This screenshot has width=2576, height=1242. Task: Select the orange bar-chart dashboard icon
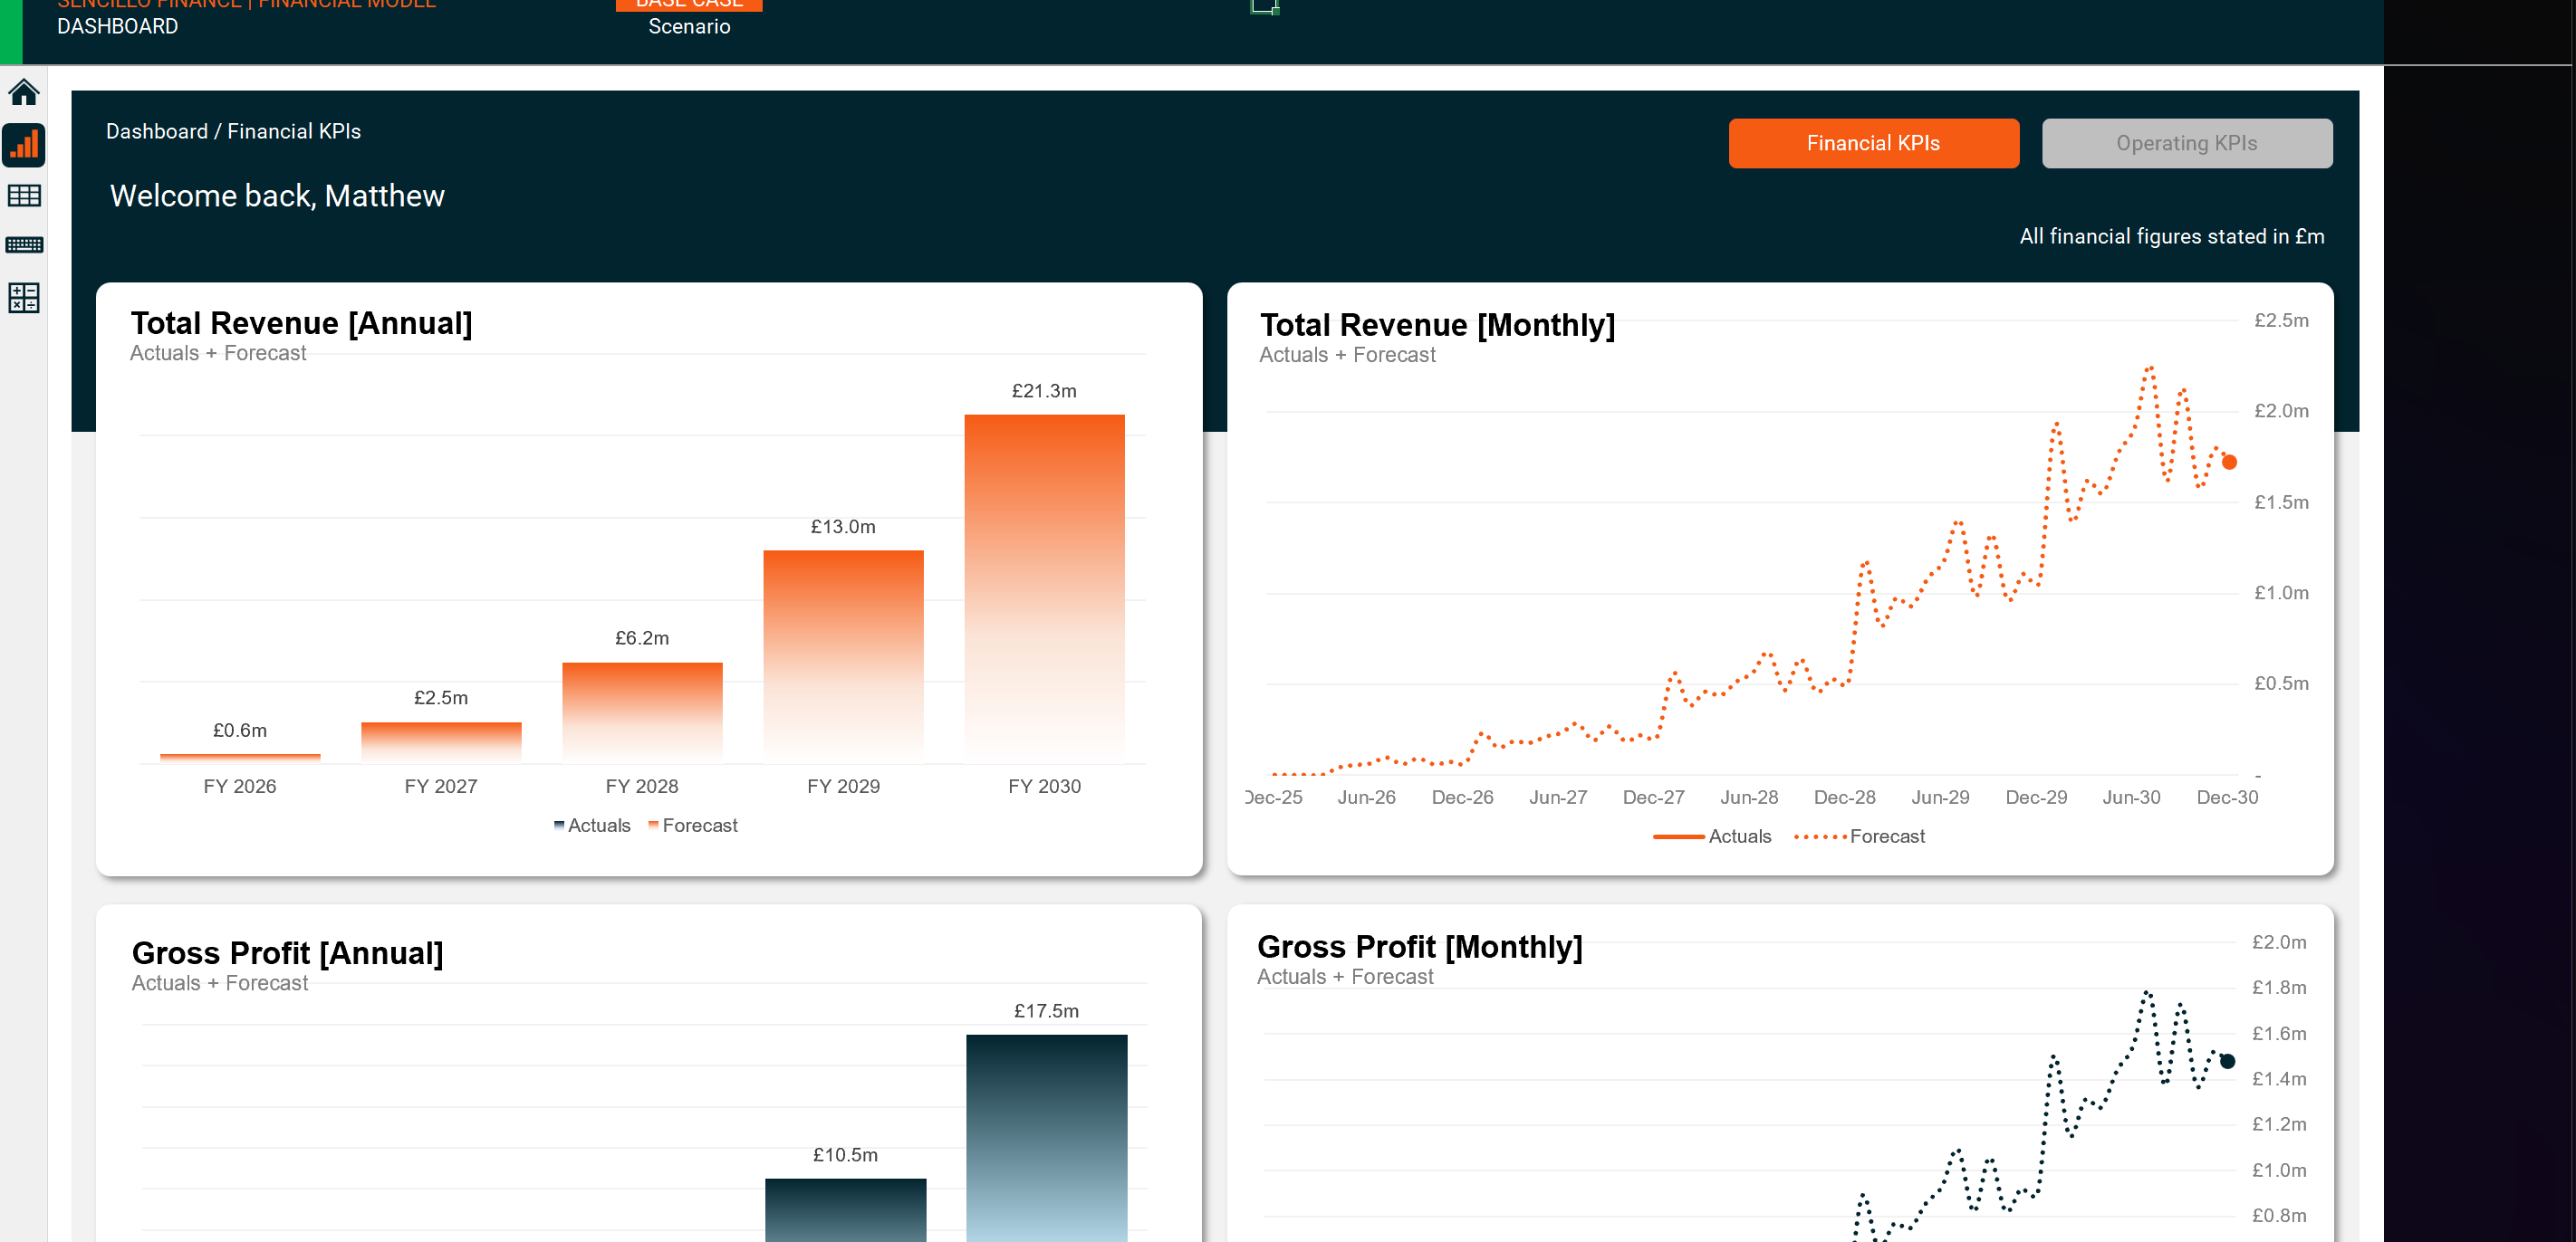[x=24, y=145]
